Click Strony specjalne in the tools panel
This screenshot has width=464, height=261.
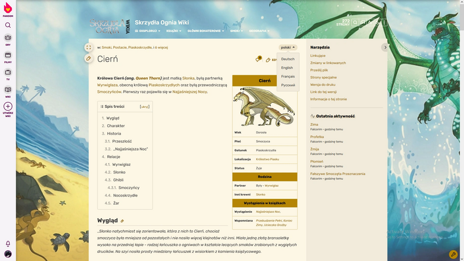click(x=324, y=77)
